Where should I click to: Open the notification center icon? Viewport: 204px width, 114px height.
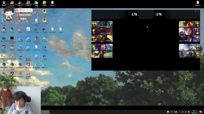point(200,112)
